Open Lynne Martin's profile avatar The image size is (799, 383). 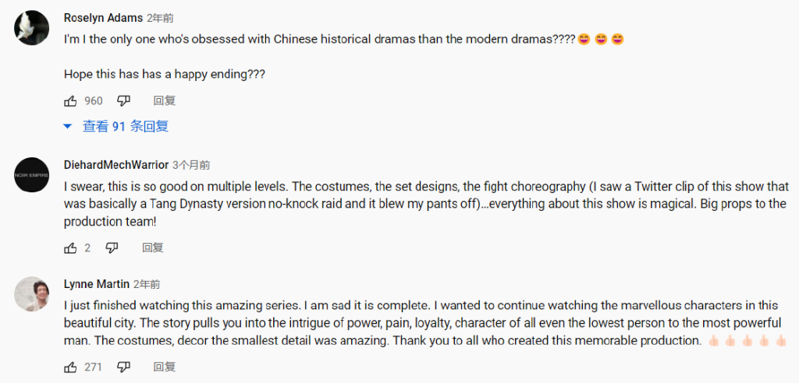tap(32, 294)
